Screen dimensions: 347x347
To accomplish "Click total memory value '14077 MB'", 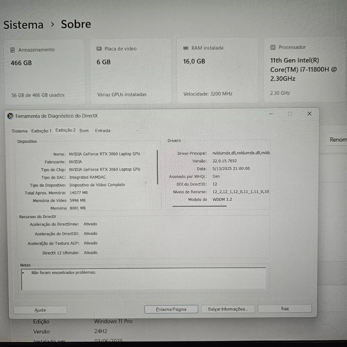I will [78, 193].
